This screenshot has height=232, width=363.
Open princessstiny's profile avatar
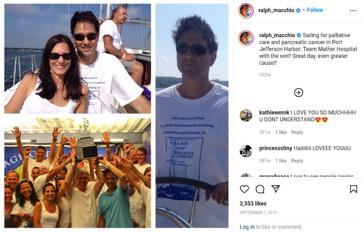(246, 151)
